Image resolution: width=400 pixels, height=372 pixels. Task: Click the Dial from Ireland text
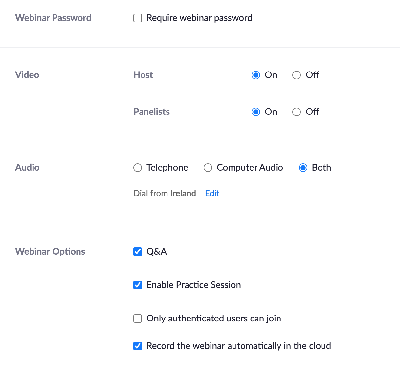click(165, 193)
